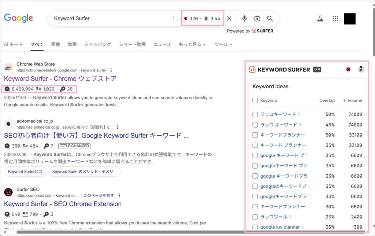Screen dimensions: 375x236
Task: Tick the google kw planner checkbox
Action: tap(255, 227)
